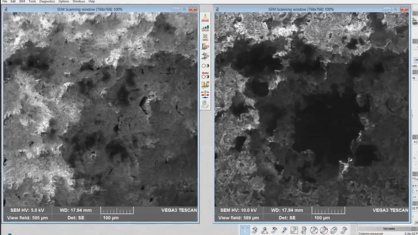Click 'View field: 595 µm' text
This screenshot has width=418, height=235.
(27, 218)
